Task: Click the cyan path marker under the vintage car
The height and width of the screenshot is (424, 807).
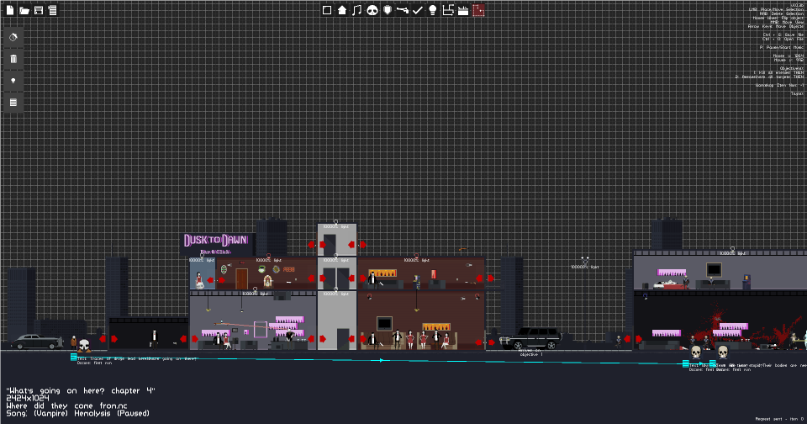Action: point(74,357)
